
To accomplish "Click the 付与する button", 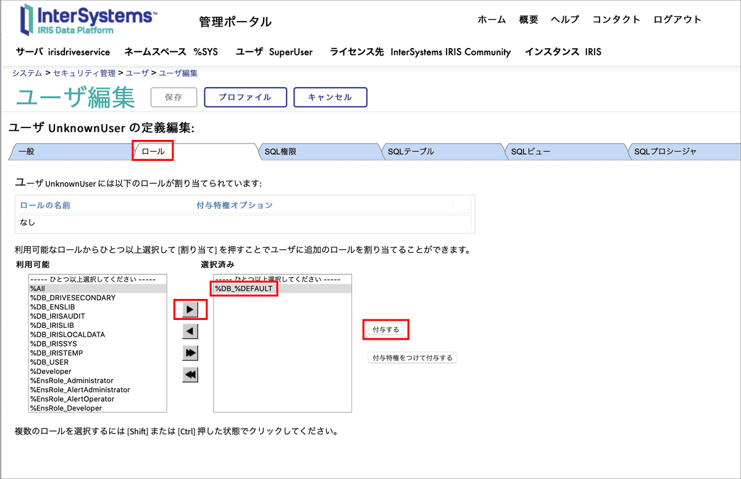I will [x=386, y=330].
